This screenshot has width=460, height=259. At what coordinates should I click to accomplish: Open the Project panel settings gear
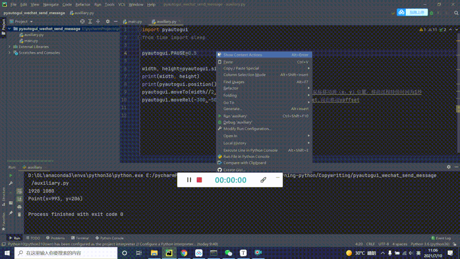click(107, 21)
